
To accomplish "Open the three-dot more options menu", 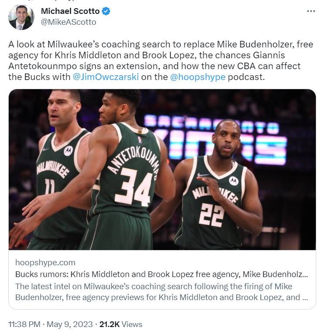I will [311, 11].
